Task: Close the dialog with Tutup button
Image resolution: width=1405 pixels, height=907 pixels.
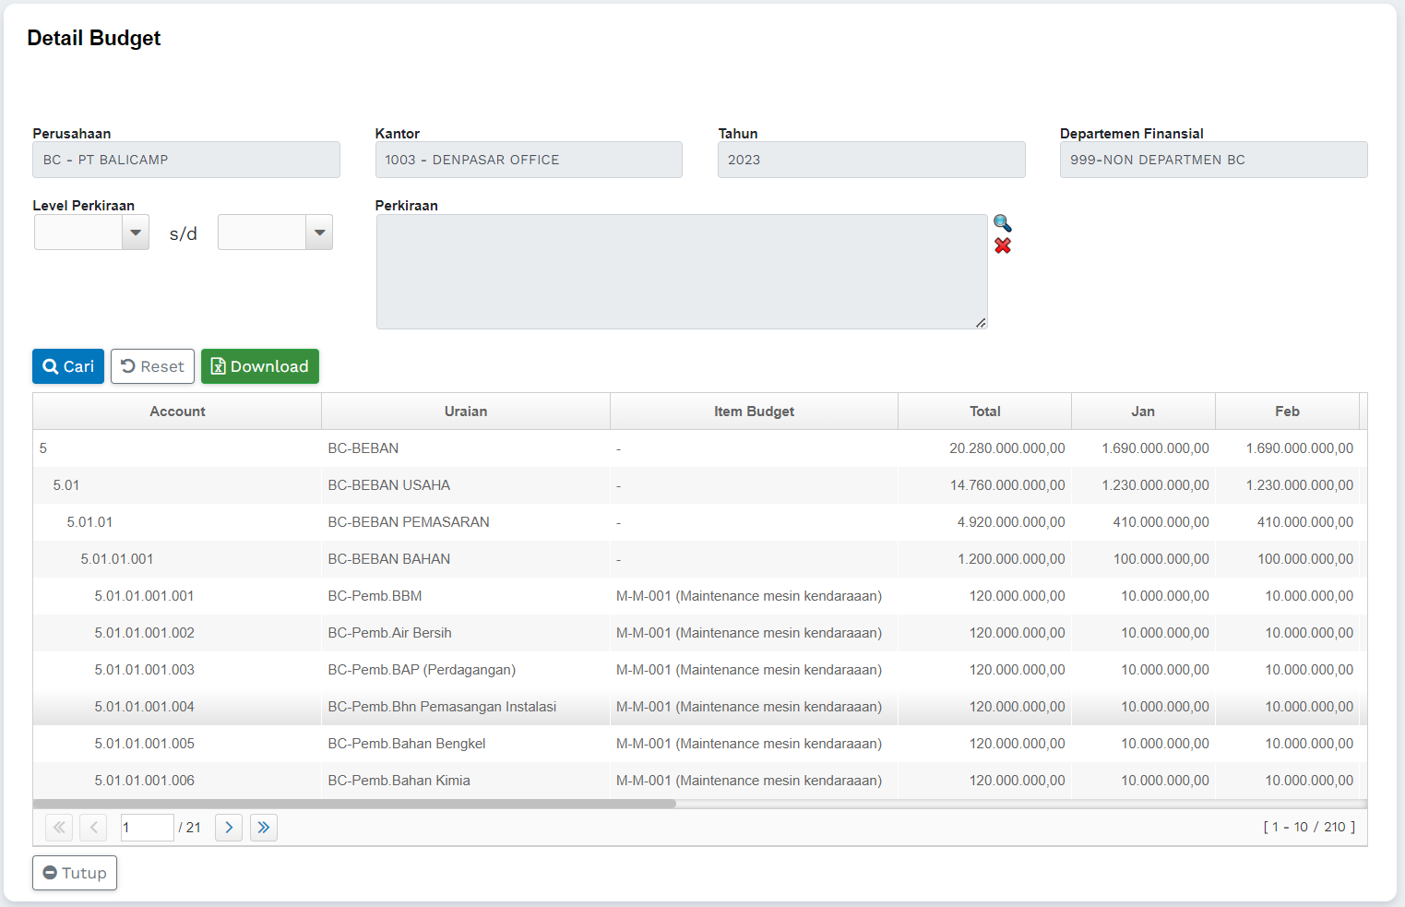Action: click(75, 873)
